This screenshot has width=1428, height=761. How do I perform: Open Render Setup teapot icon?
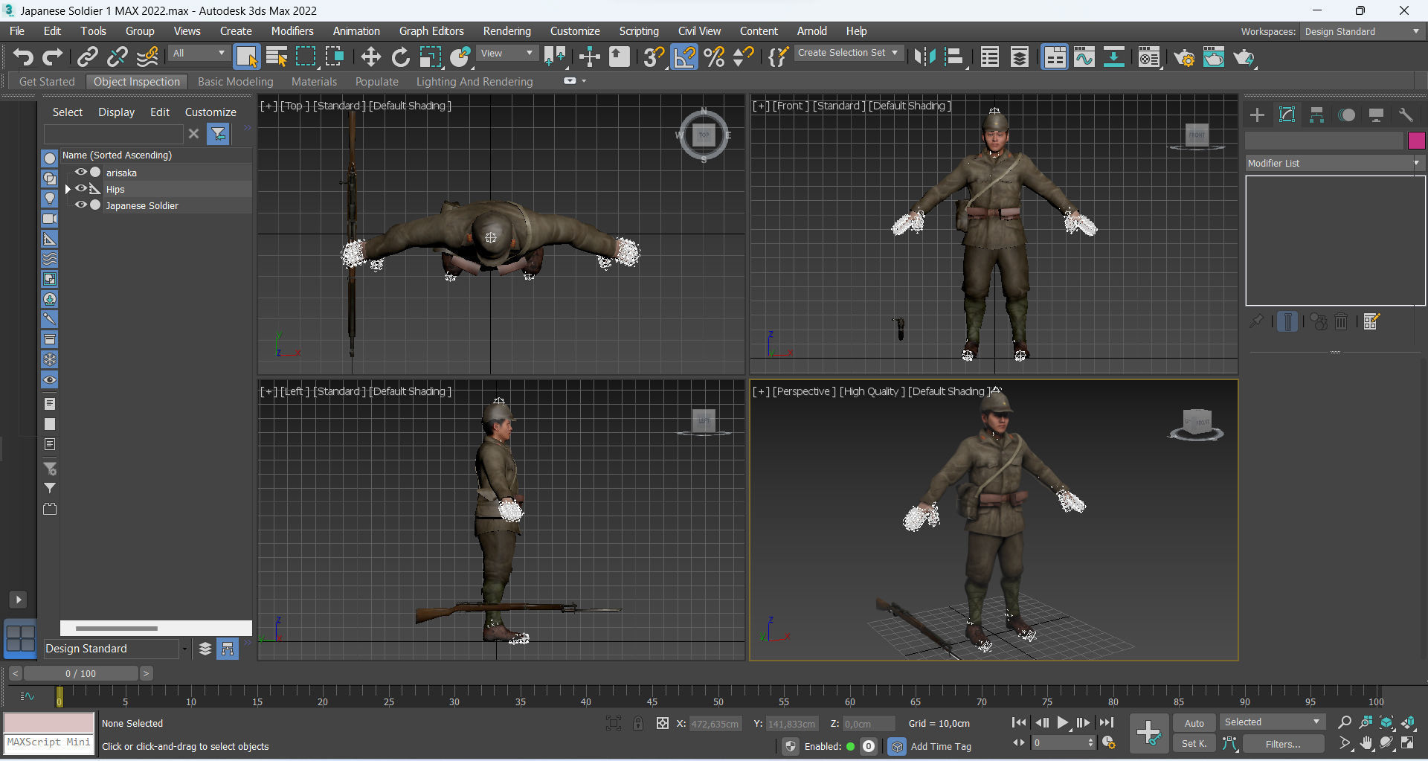[1184, 57]
